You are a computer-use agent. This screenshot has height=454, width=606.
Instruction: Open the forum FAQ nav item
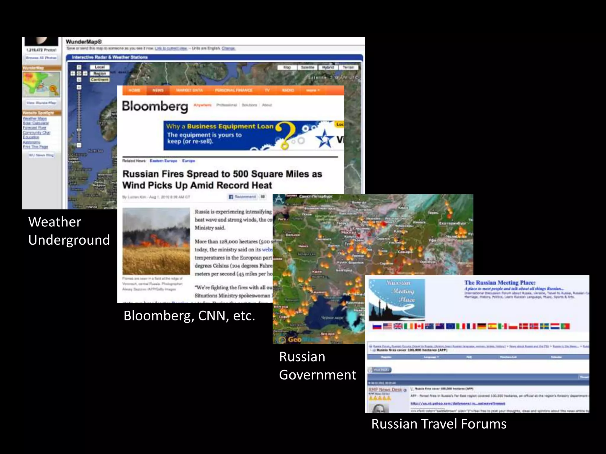(469, 357)
